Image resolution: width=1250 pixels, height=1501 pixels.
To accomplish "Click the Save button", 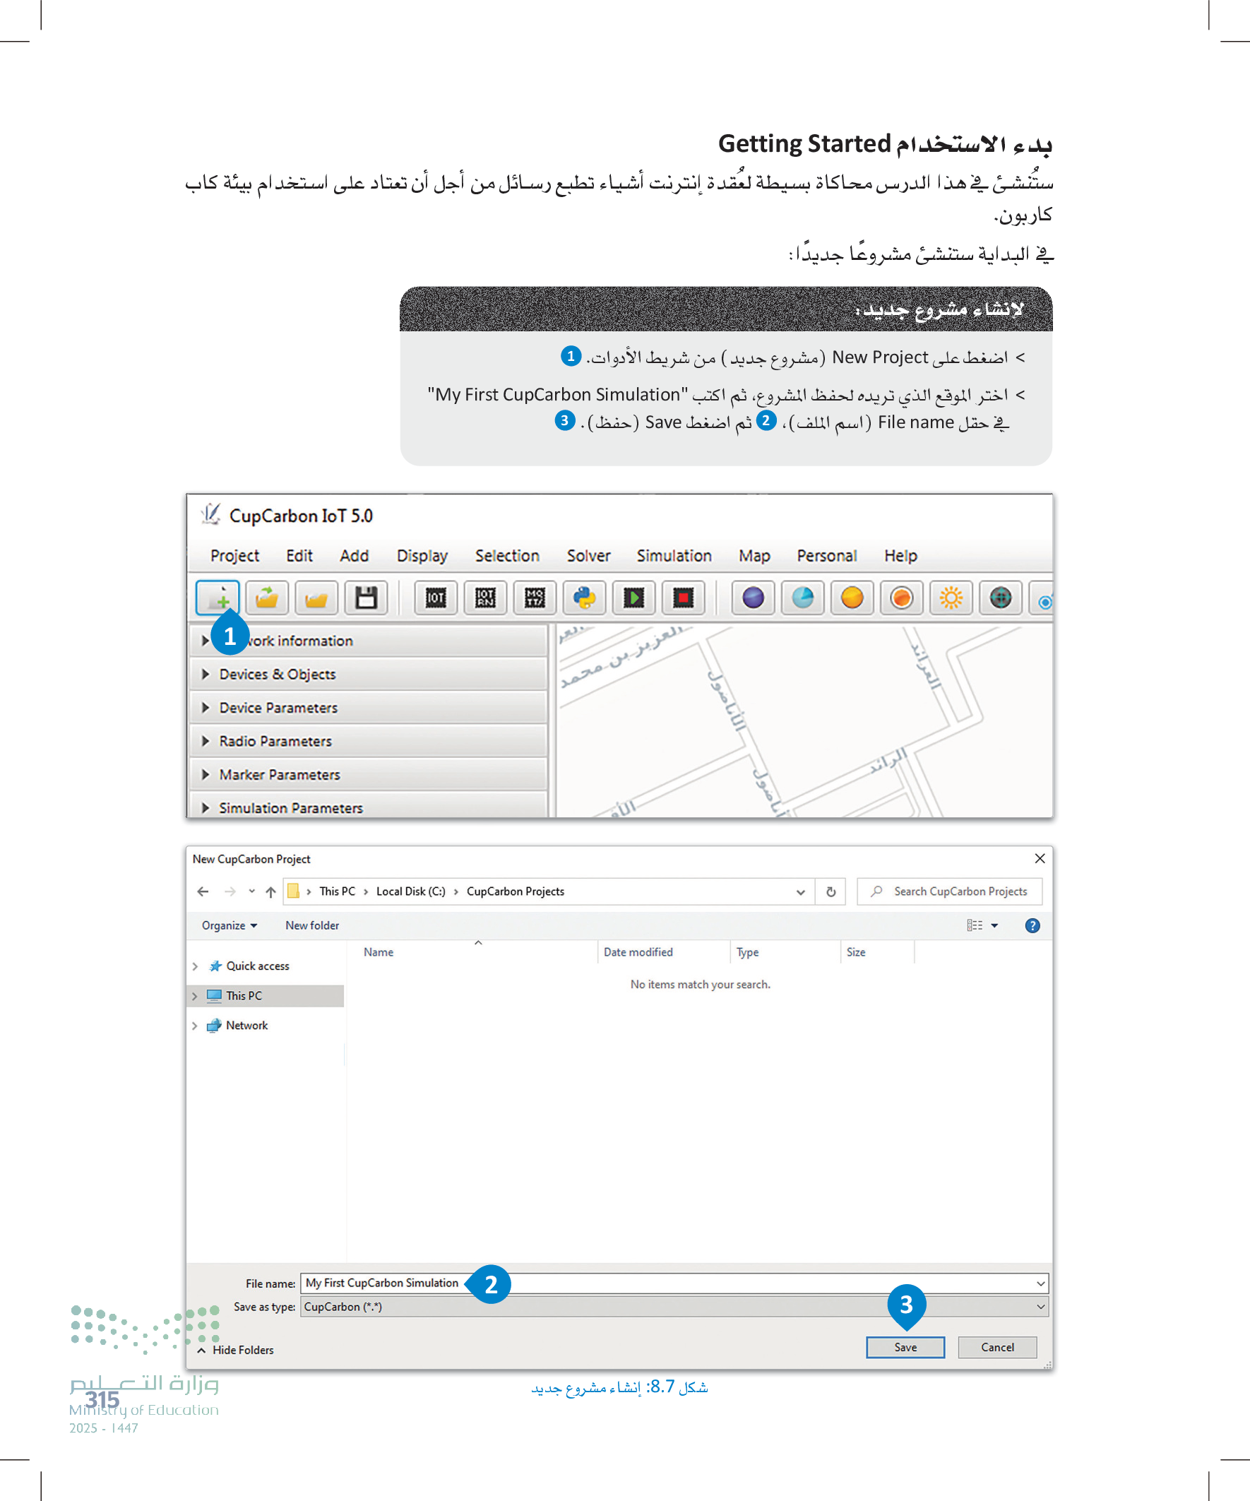I will pyautogui.click(x=905, y=1347).
